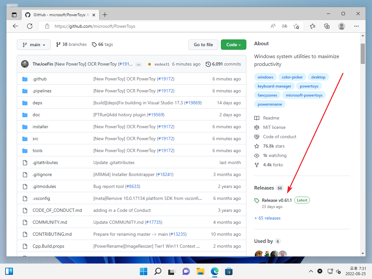This screenshot has height=279, width=372.
Task: Expand the commit message ellipsis
Action: click(x=139, y=64)
